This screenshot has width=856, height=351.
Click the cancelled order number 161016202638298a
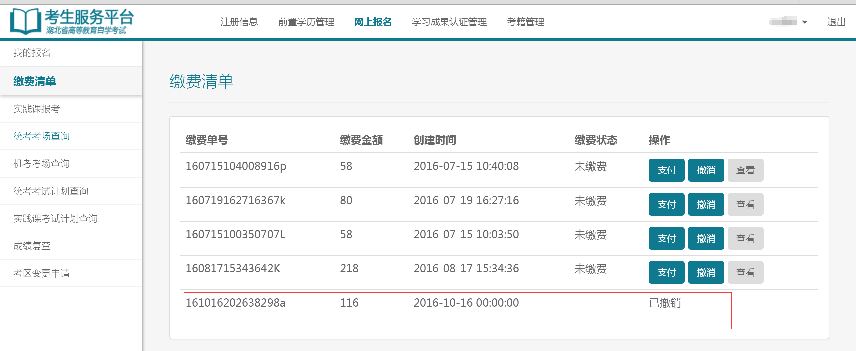(235, 303)
